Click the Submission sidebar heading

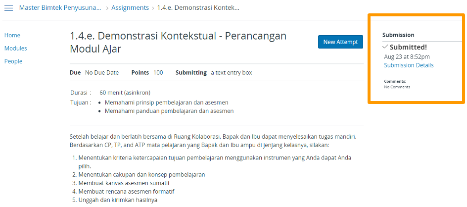[x=398, y=35]
